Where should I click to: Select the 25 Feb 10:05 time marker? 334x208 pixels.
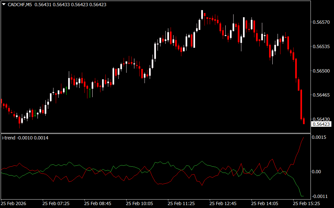click(139, 203)
